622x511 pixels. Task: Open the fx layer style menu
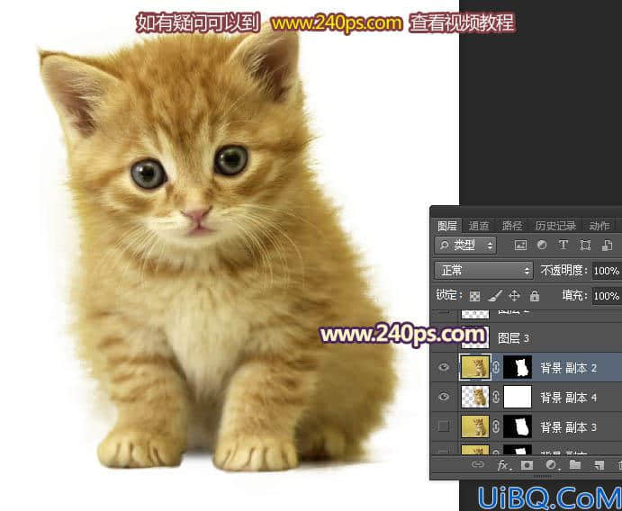pos(504,465)
